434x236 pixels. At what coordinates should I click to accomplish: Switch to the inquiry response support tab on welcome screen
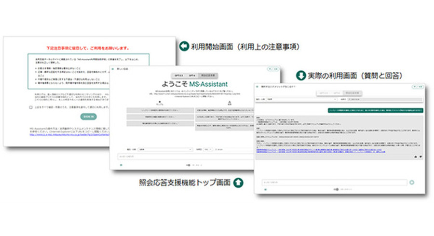pos(208,75)
